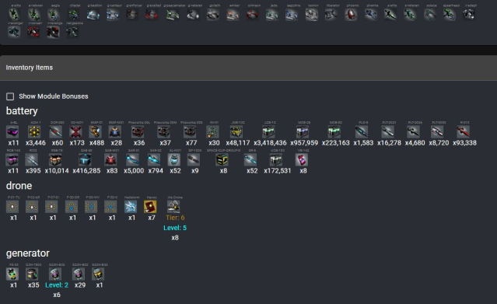Screen dimensions: 497x304
Task: Click the ACM 1 mine item x3,446
Action: (34, 131)
